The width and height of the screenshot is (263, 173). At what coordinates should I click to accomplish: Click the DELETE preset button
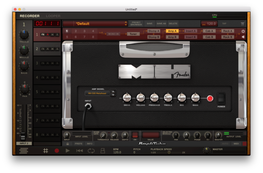pyautogui.click(x=173, y=24)
